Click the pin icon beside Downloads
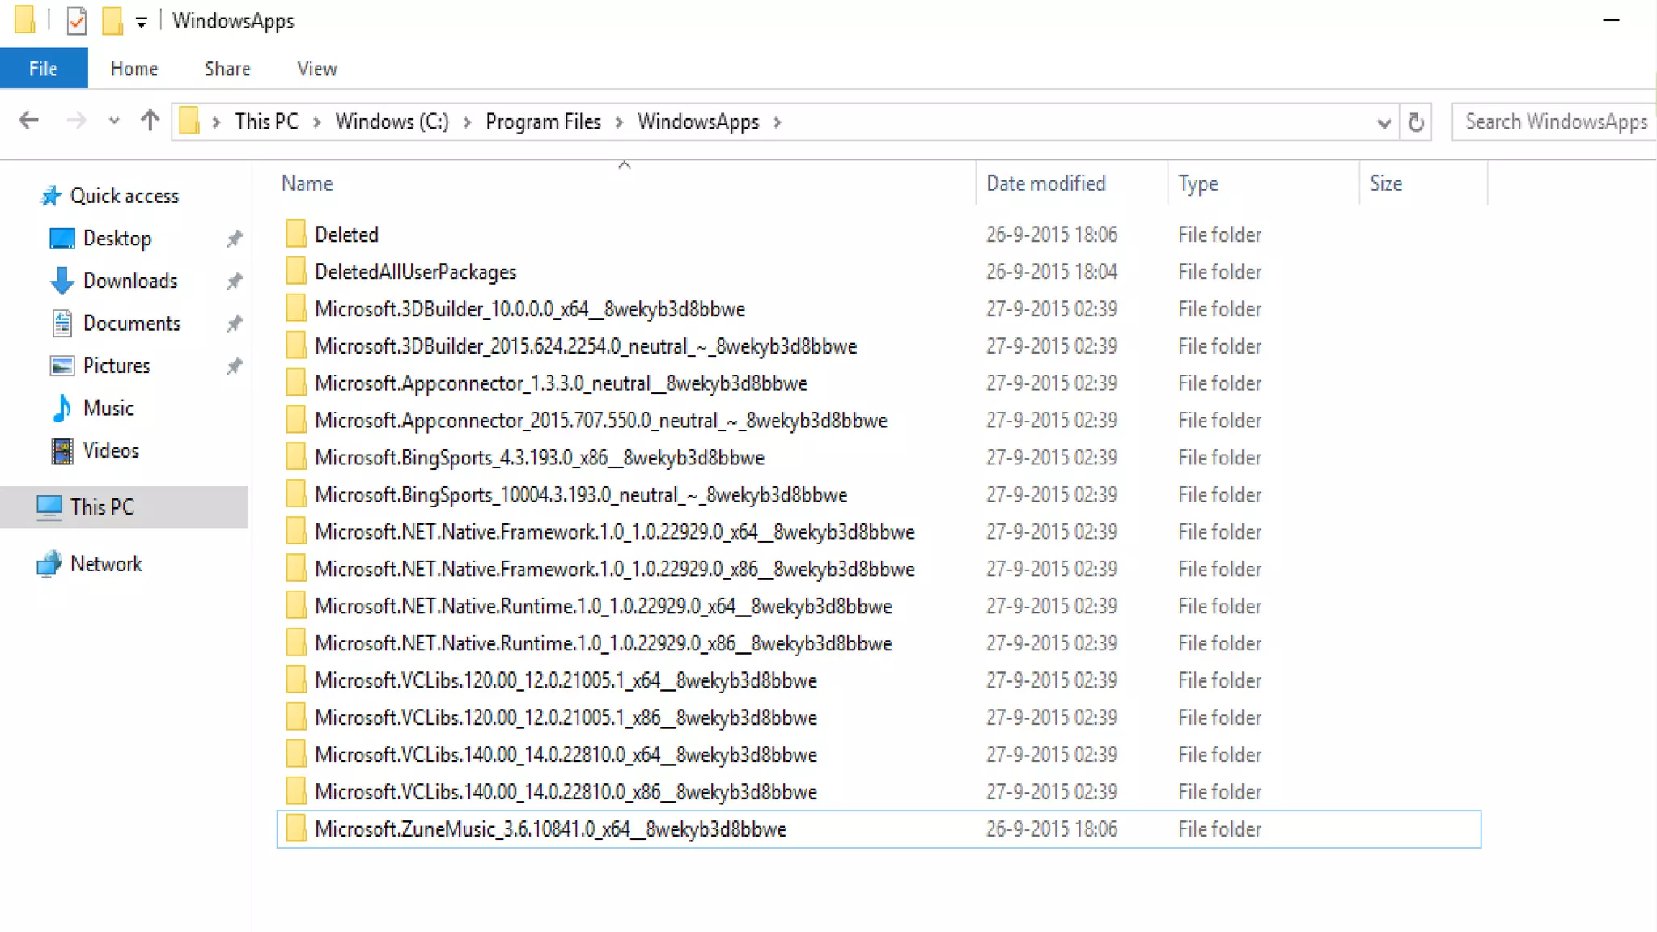 (x=235, y=282)
